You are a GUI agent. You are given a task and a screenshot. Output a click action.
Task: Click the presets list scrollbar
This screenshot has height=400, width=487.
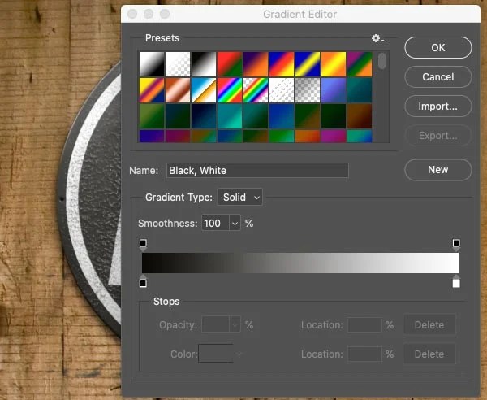pyautogui.click(x=382, y=61)
